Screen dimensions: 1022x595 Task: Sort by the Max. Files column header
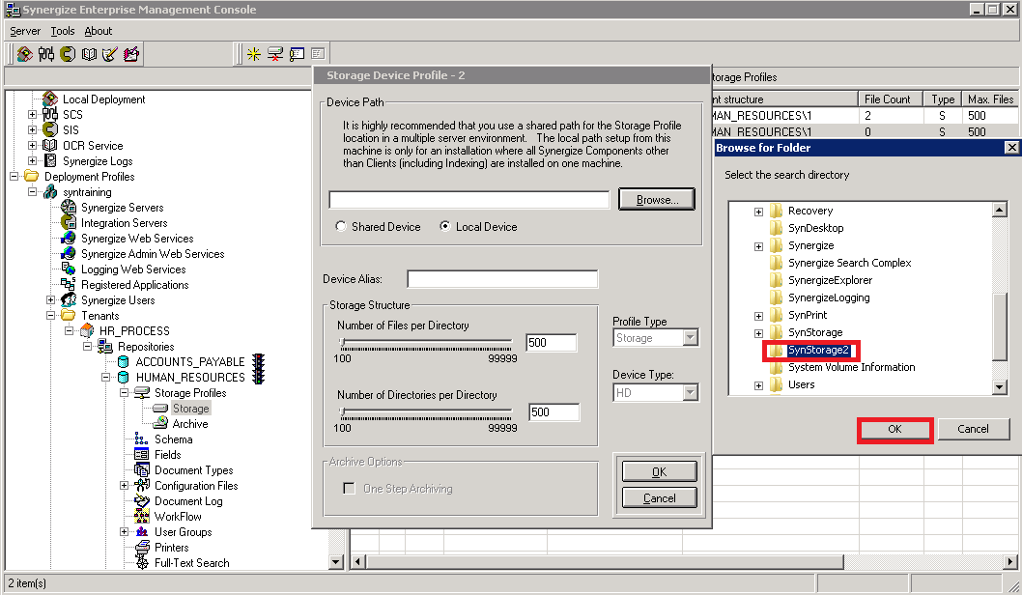990,99
